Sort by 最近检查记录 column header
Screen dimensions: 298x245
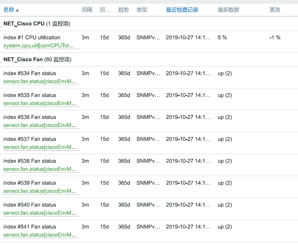click(x=182, y=10)
